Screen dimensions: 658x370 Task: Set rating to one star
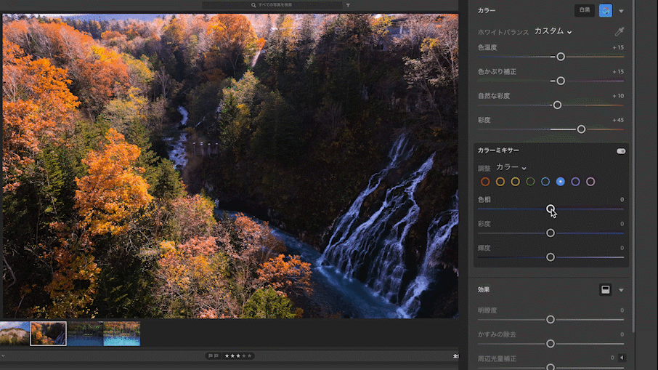click(x=227, y=355)
